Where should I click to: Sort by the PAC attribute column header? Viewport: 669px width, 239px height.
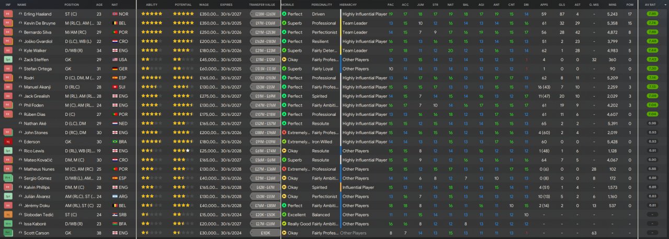(391, 4)
